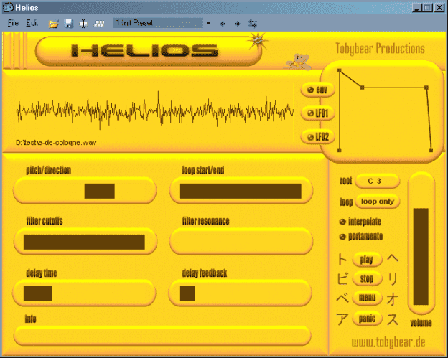Viewport: 448px width, 358px height.
Task: Minimize the Helios window
Action: click(417, 8)
